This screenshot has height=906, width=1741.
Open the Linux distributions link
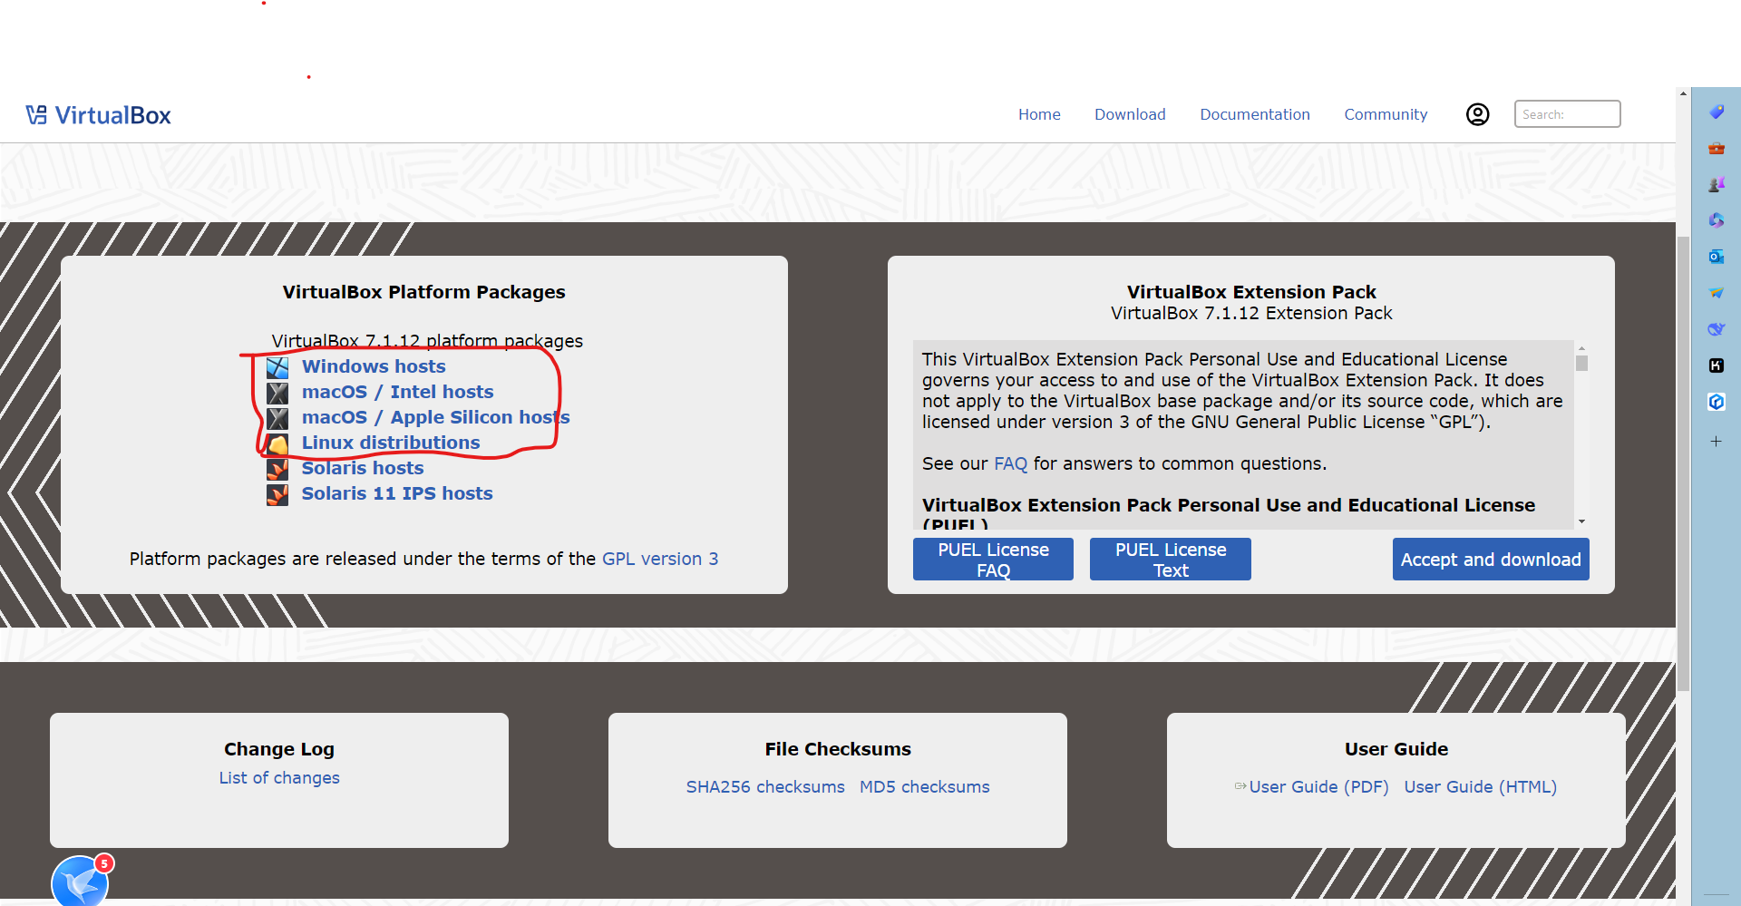tap(391, 443)
